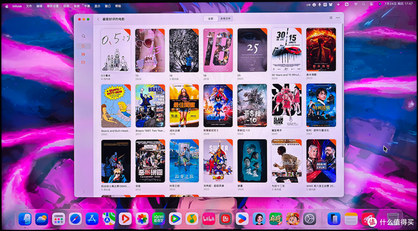Screen dimensions: 418x231
Task: Open the 编辑 menu
Action: click(x=39, y=6)
